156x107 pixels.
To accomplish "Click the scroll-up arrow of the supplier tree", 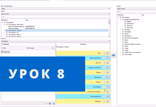I will (x=109, y=20).
